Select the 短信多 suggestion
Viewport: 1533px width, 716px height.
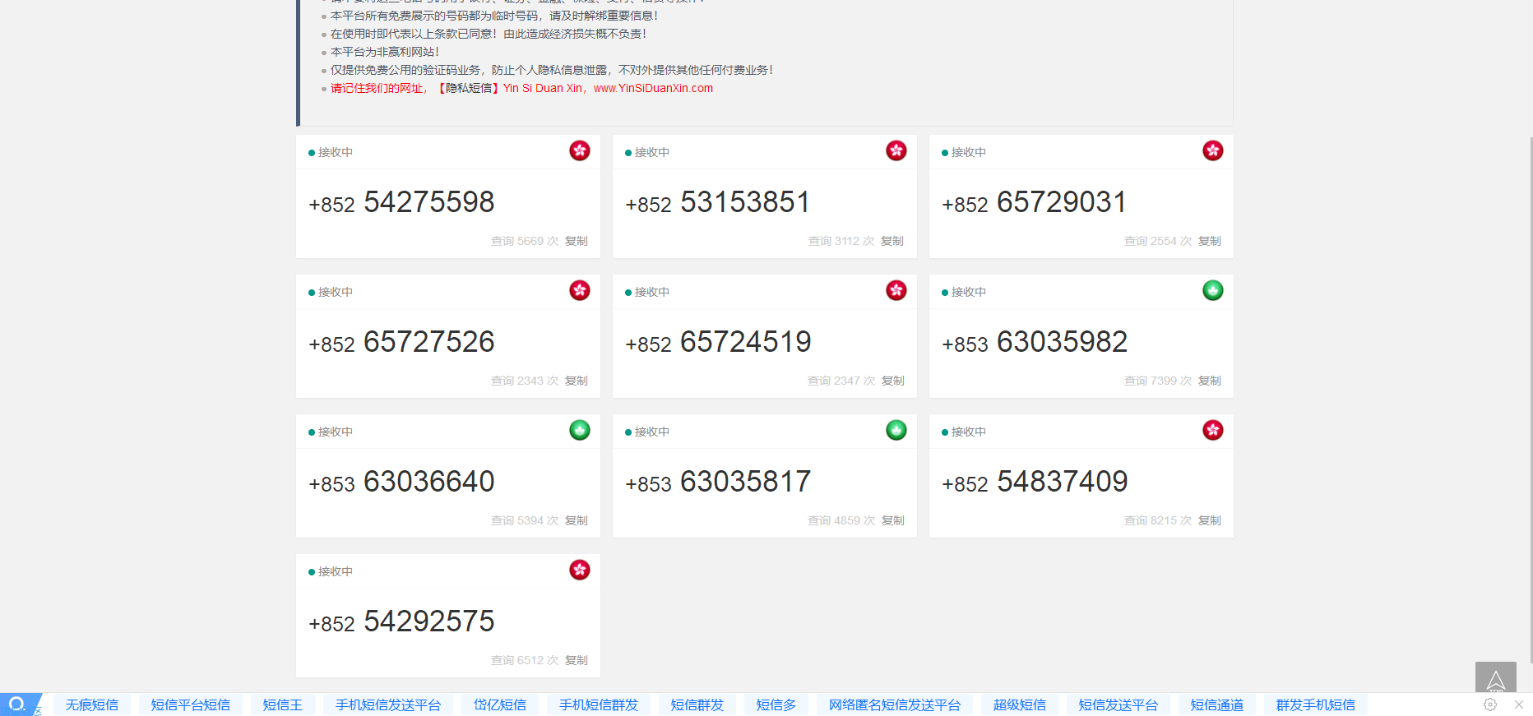[x=776, y=704]
